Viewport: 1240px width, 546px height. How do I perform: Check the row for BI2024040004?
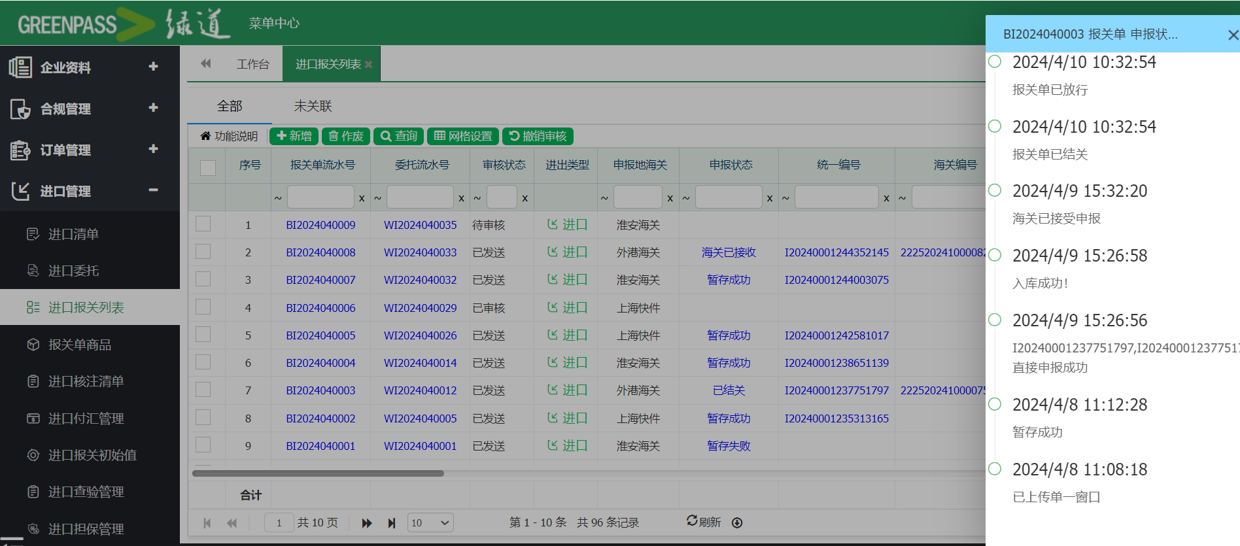coord(203,362)
